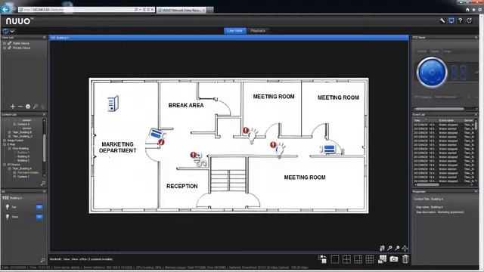Viewport: 484px width, 272px height.
Task: Click the layout sequence swap icon
Action: coord(323,259)
